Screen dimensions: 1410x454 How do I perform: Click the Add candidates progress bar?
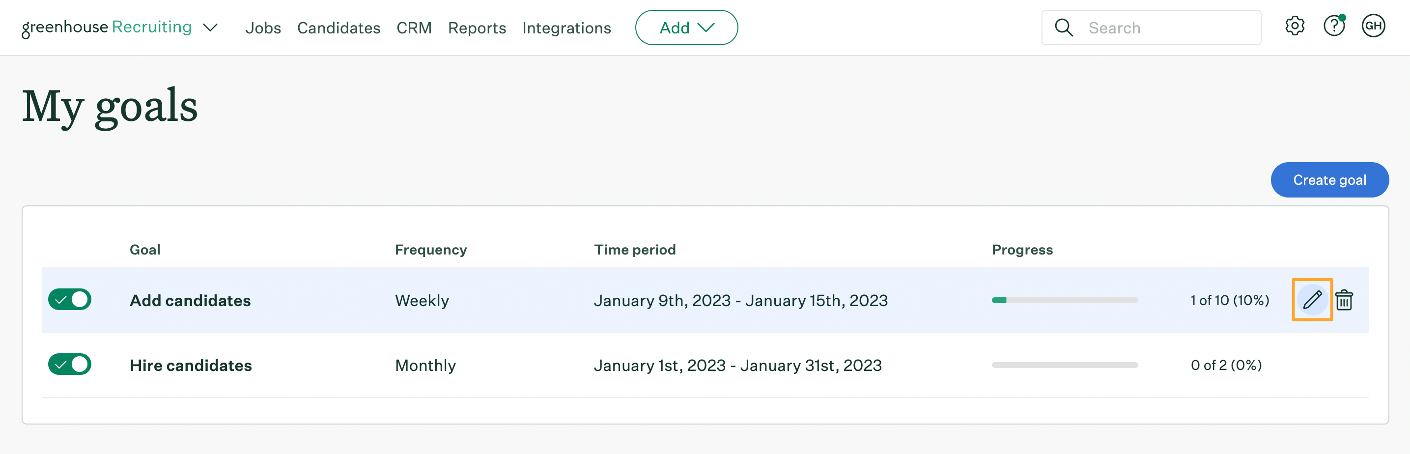point(1064,300)
